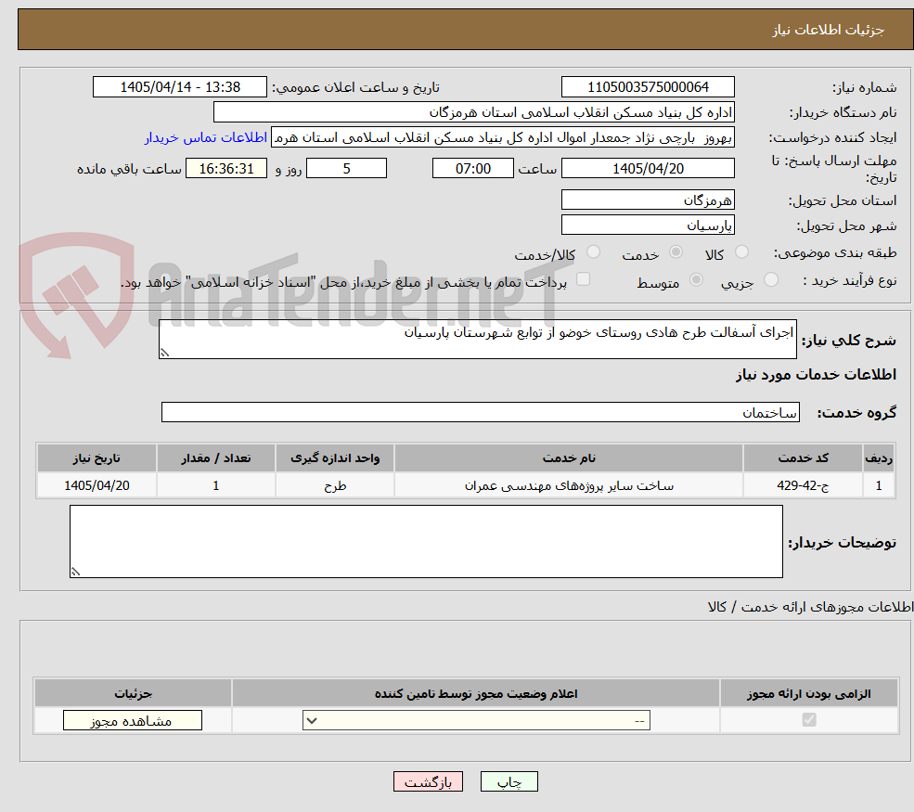Click the announcement date field 1405/04/14 - 13:38
The height and width of the screenshot is (812, 914).
(x=179, y=87)
